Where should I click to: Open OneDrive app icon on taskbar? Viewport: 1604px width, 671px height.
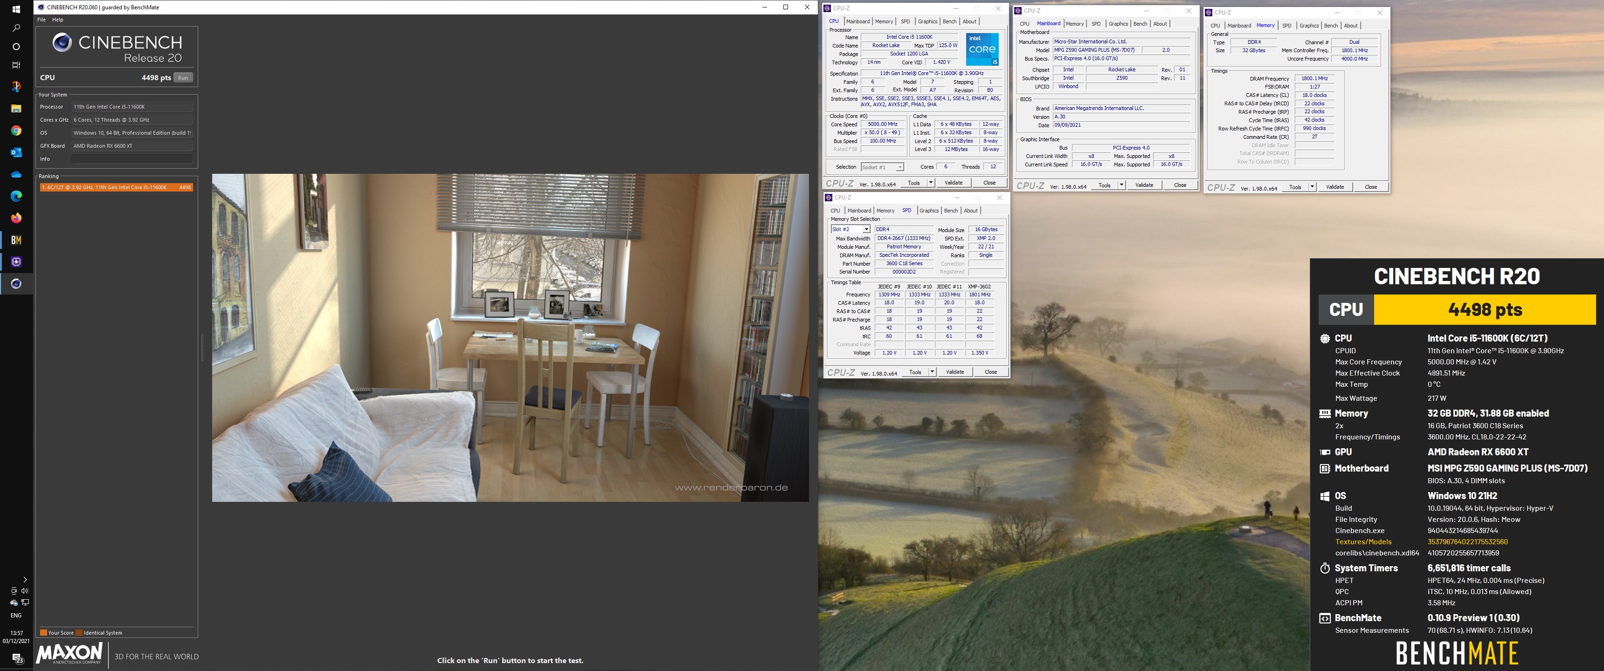coord(16,174)
